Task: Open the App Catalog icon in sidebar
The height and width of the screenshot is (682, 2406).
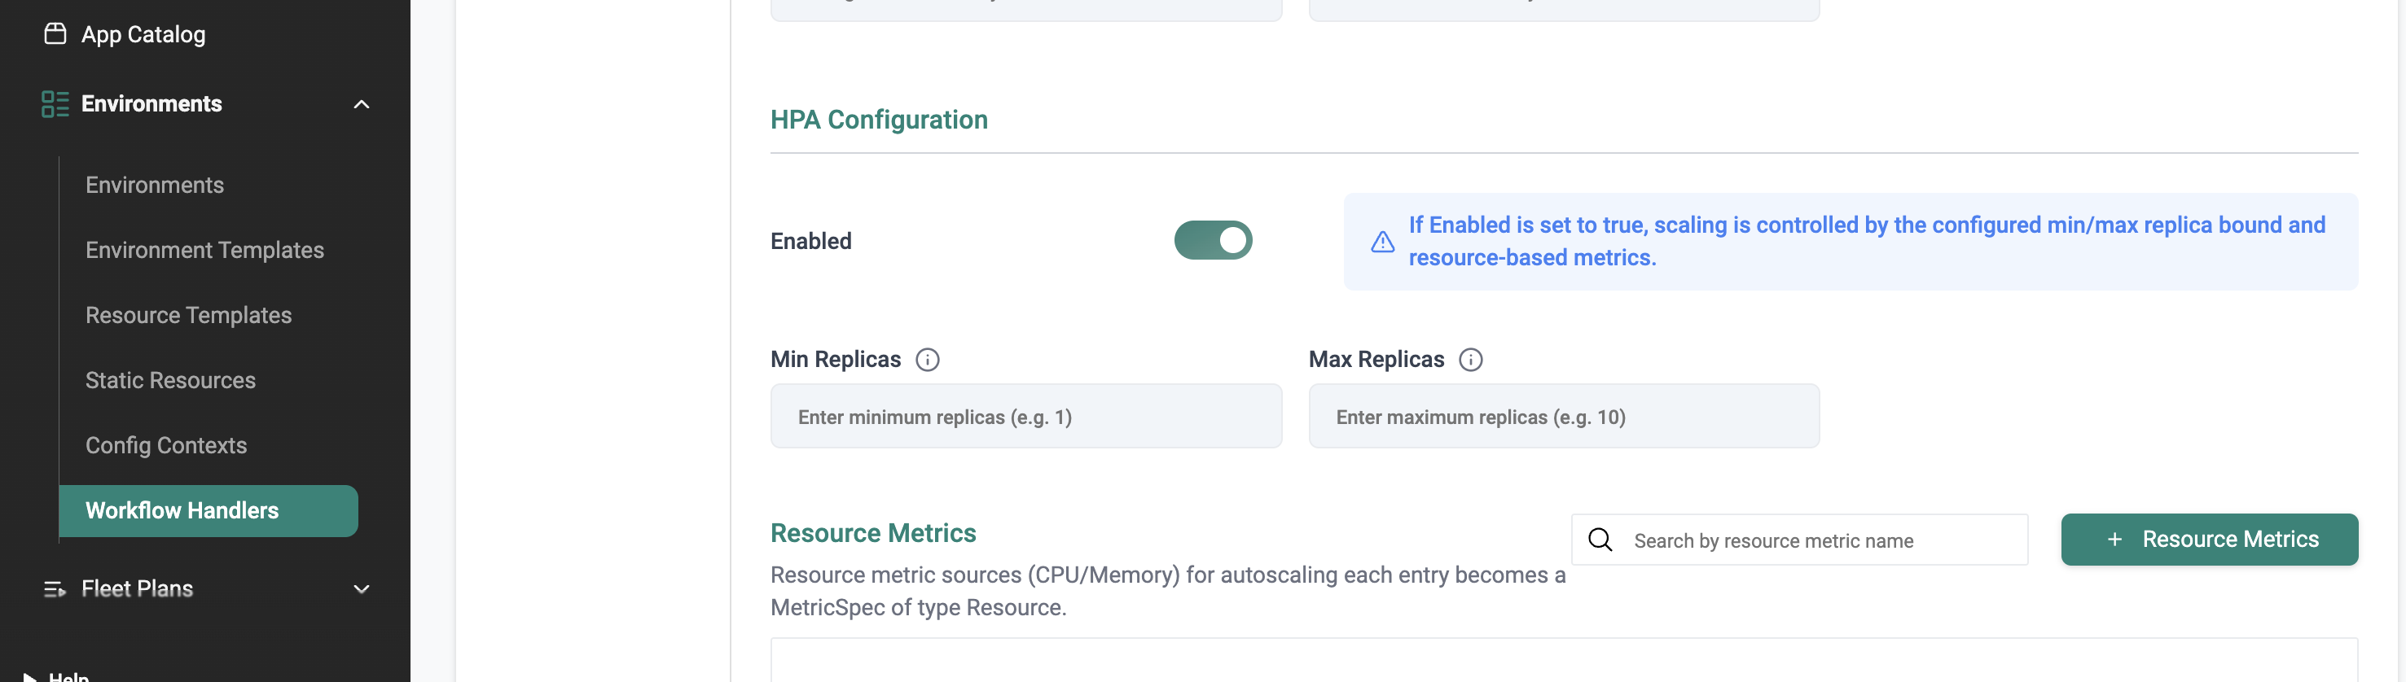Action: (55, 33)
